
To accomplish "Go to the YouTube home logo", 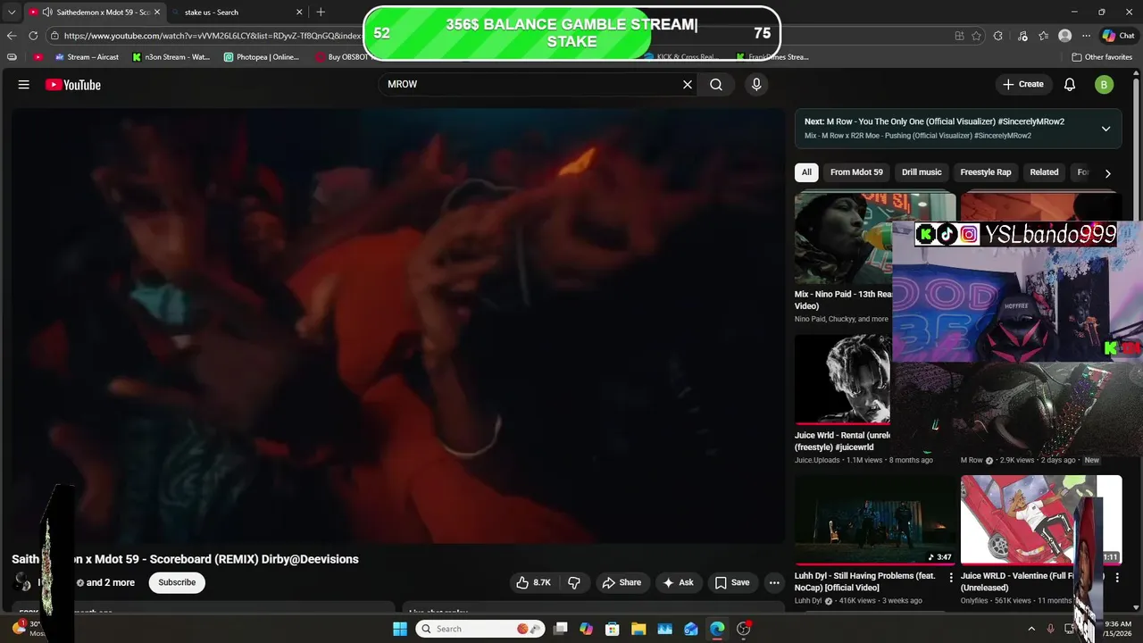I will [x=73, y=85].
